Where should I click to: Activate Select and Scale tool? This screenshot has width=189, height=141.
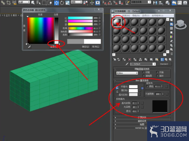(68, 3)
